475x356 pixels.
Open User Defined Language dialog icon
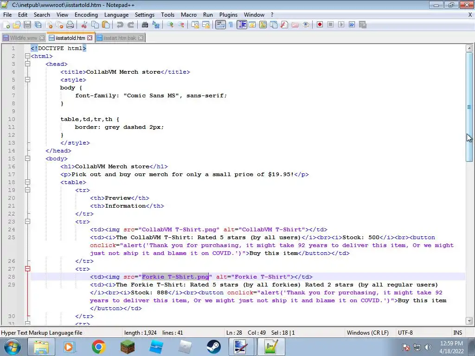pos(252,25)
